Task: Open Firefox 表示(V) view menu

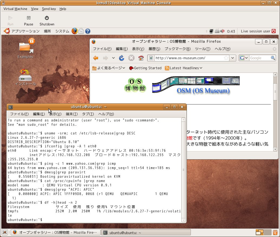Action: click(x=138, y=49)
